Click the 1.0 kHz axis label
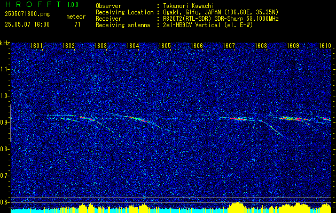Image resolution: width=336 pixels, height=213 pixels. [x=4, y=96]
